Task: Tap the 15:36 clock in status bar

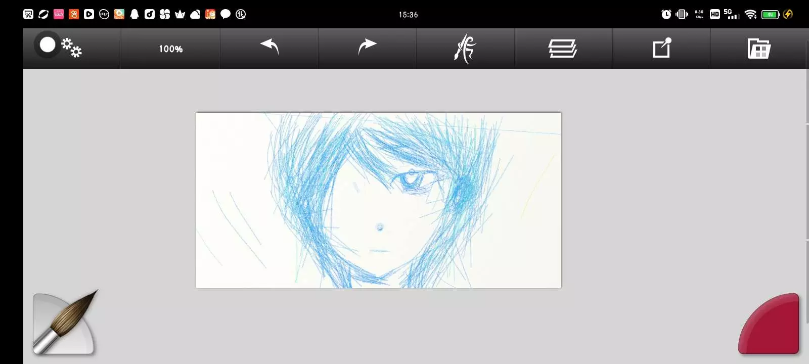Action: click(408, 15)
